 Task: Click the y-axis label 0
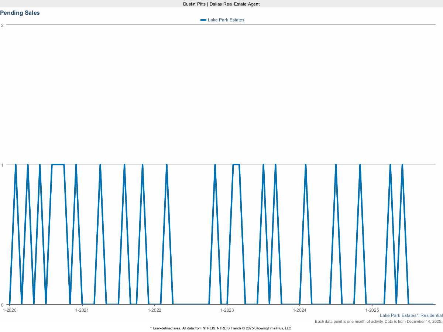coord(3,305)
